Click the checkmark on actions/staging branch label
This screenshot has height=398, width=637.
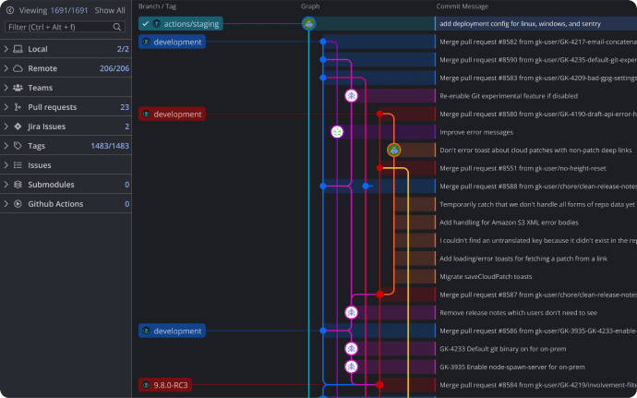point(146,24)
